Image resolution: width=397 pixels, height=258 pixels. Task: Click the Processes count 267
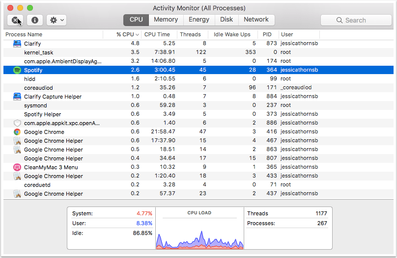tap(322, 223)
